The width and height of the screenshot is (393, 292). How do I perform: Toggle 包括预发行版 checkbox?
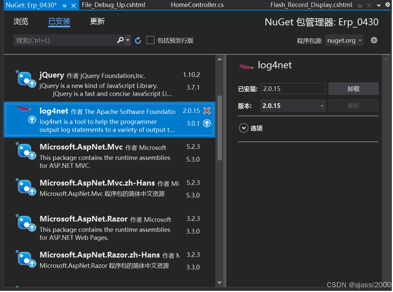pyautogui.click(x=150, y=40)
